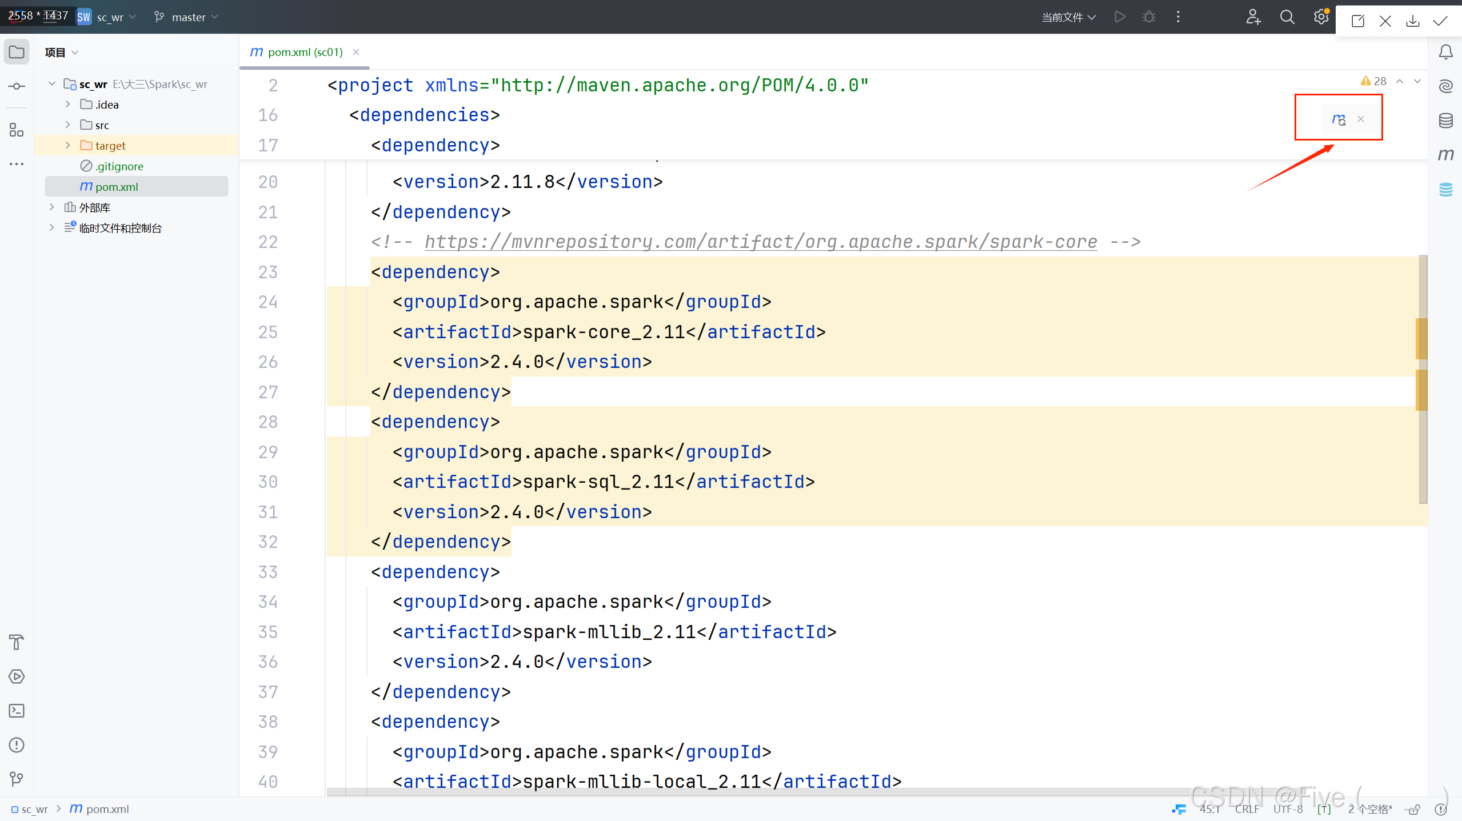
Task: Expand the target folder
Action: coord(67,146)
